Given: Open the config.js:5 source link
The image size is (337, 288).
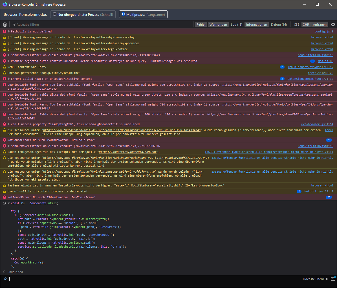Looking at the screenshot, I should (x=324, y=31).
